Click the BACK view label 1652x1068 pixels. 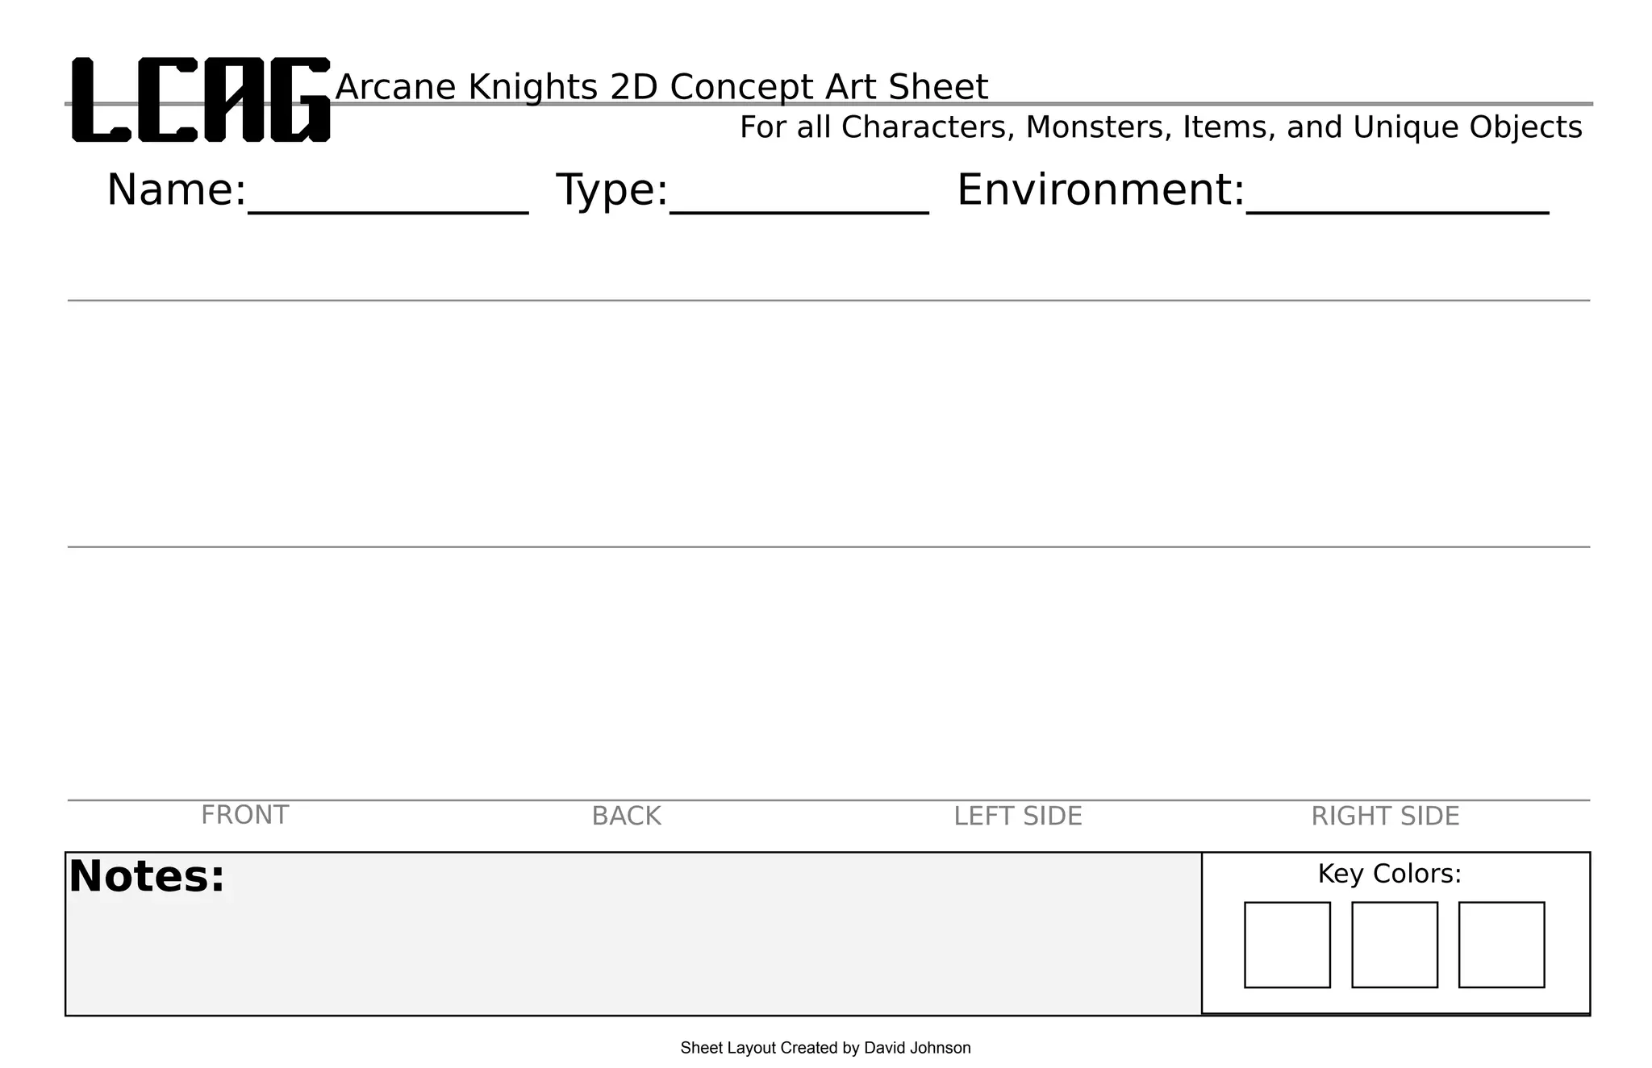click(626, 817)
